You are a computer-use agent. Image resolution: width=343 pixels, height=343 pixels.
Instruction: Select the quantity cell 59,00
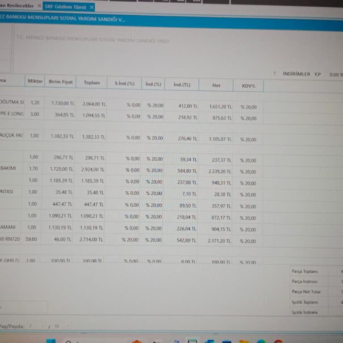(31, 239)
